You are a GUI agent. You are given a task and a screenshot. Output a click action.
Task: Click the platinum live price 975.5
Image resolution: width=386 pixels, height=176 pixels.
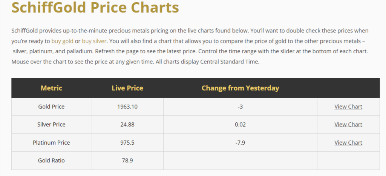[127, 142]
